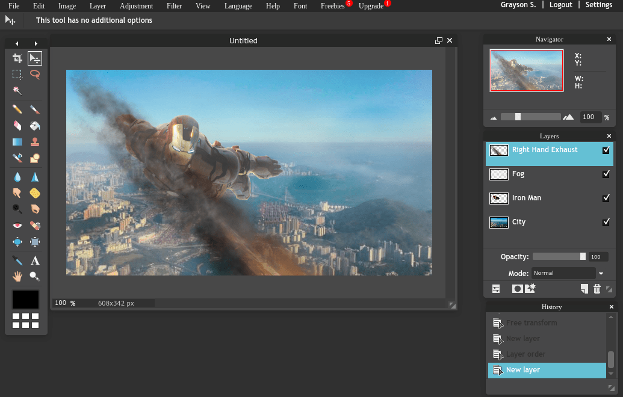This screenshot has width=623, height=397.
Task: Select the Marquee selection tool
Action: [x=17, y=74]
